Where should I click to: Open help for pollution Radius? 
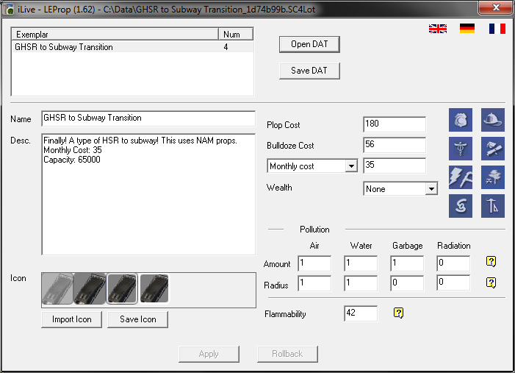point(491,283)
